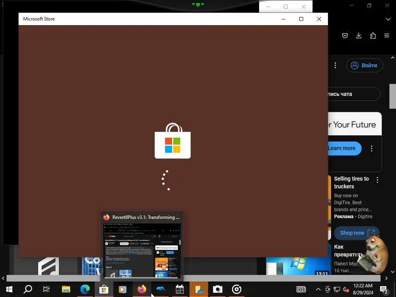This screenshot has height=297, width=396.
Task: Open taskbar Search magnifier
Action: (28, 289)
